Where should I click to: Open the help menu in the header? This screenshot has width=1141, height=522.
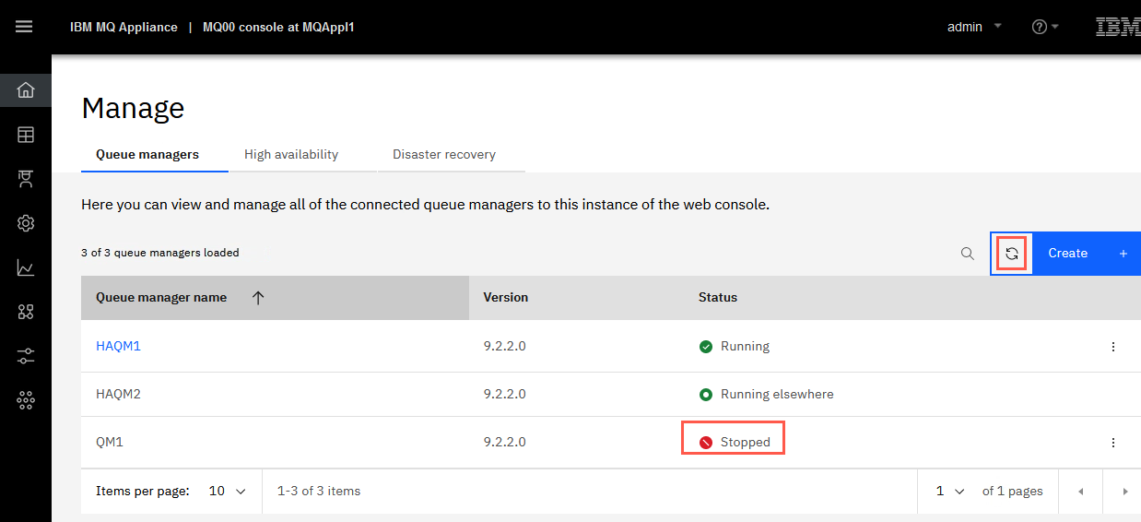pos(1045,27)
